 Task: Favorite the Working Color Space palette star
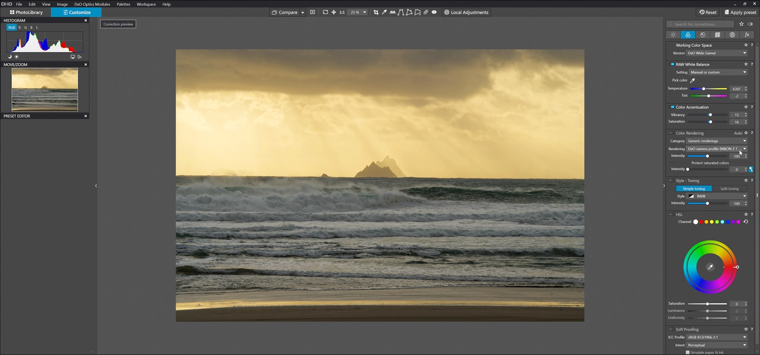(746, 45)
